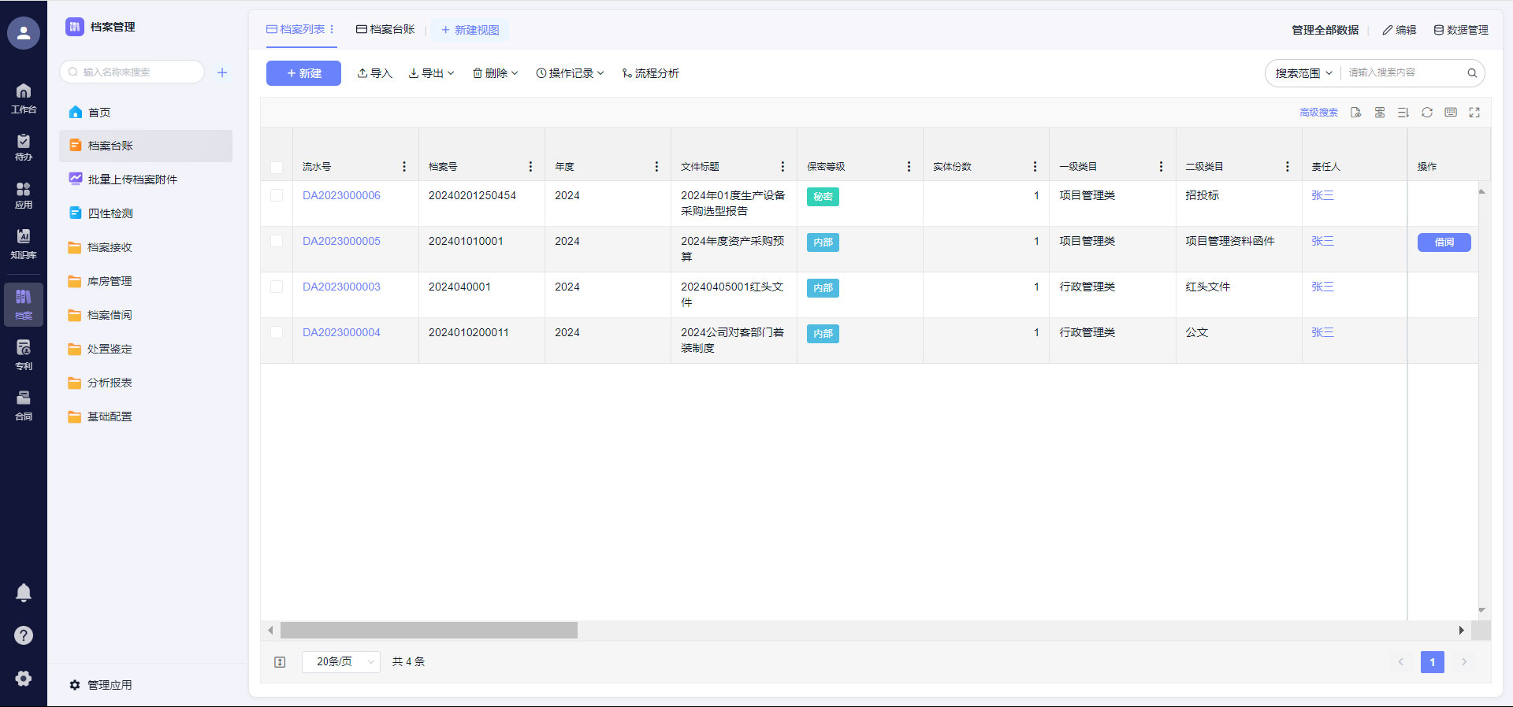
Task: Click the keyboard shortcut icon above table
Action: (x=1450, y=113)
